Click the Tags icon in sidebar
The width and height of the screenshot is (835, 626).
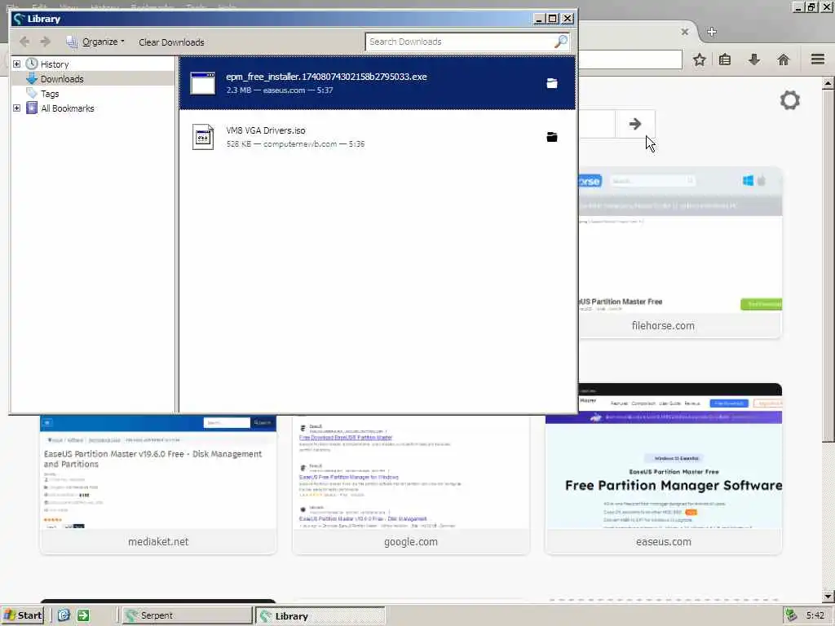[32, 94]
